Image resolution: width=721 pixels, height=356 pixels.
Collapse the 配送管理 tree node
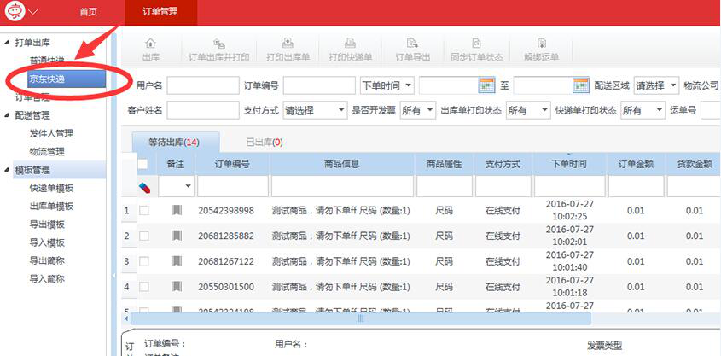7,115
